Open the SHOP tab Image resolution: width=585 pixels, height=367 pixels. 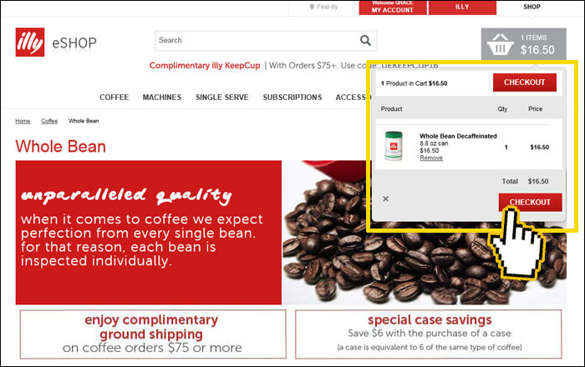[532, 7]
